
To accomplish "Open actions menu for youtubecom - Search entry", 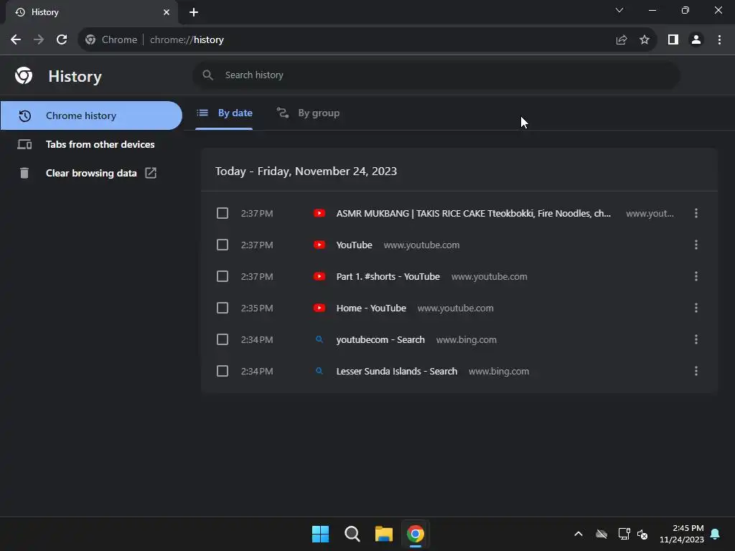I will 696,339.
